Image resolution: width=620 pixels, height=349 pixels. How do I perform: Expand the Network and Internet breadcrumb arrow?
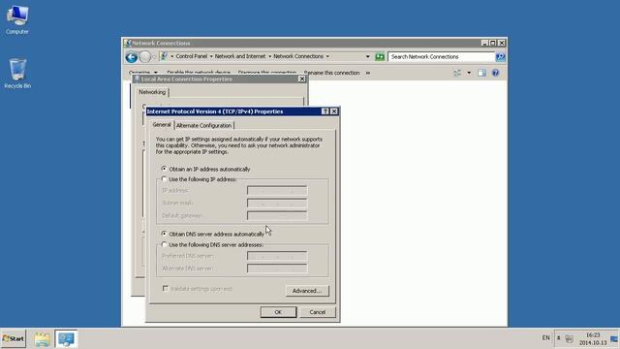point(269,56)
